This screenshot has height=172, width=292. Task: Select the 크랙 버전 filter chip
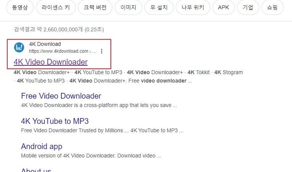pos(95,7)
